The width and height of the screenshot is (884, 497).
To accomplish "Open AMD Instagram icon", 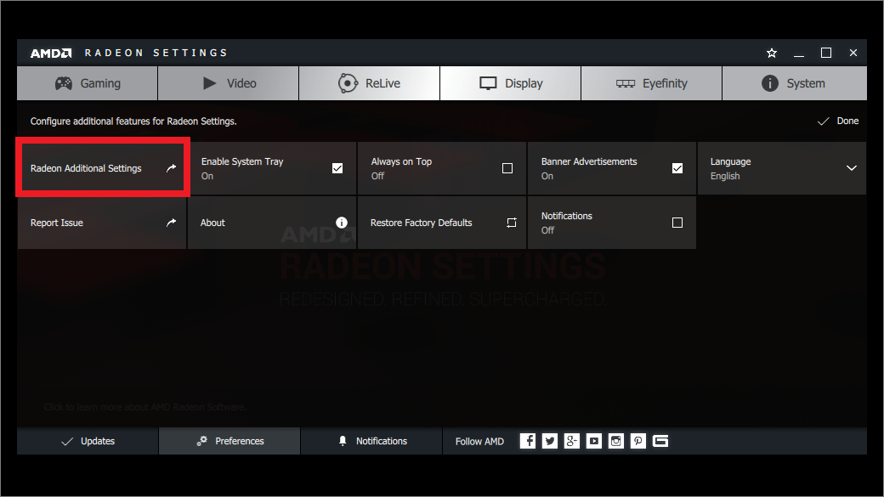I will 615,441.
